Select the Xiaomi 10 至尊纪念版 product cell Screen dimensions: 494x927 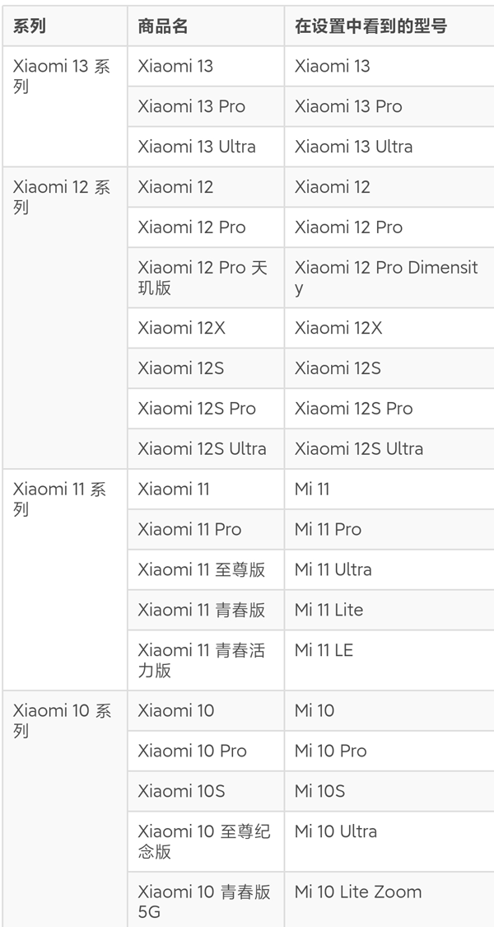pyautogui.click(x=204, y=841)
